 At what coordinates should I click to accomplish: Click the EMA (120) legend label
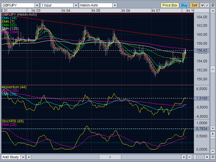[x=10, y=29]
